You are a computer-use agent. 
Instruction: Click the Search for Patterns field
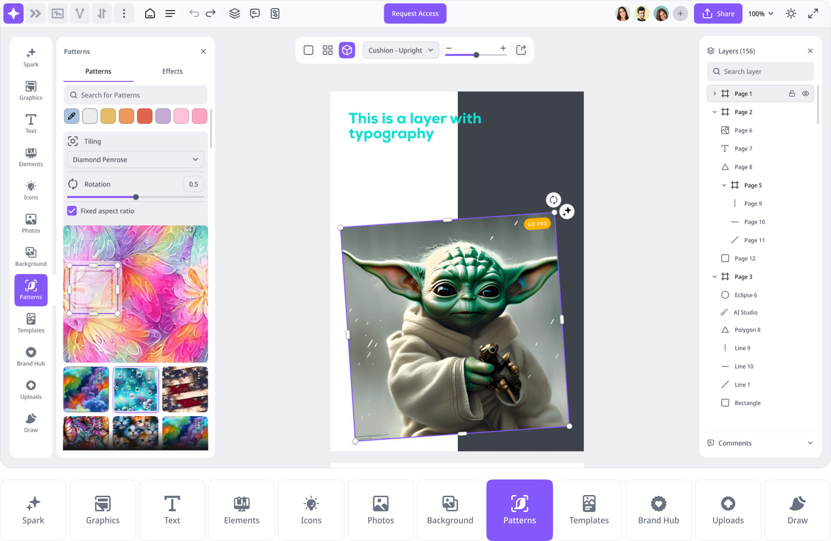click(x=135, y=95)
